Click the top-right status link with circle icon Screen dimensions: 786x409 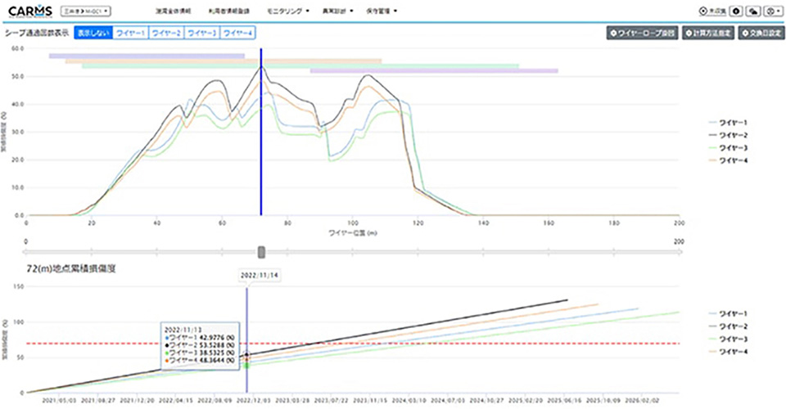click(x=713, y=11)
